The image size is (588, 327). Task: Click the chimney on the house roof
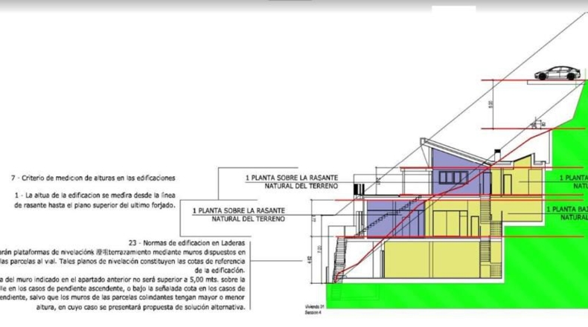coord(497,155)
